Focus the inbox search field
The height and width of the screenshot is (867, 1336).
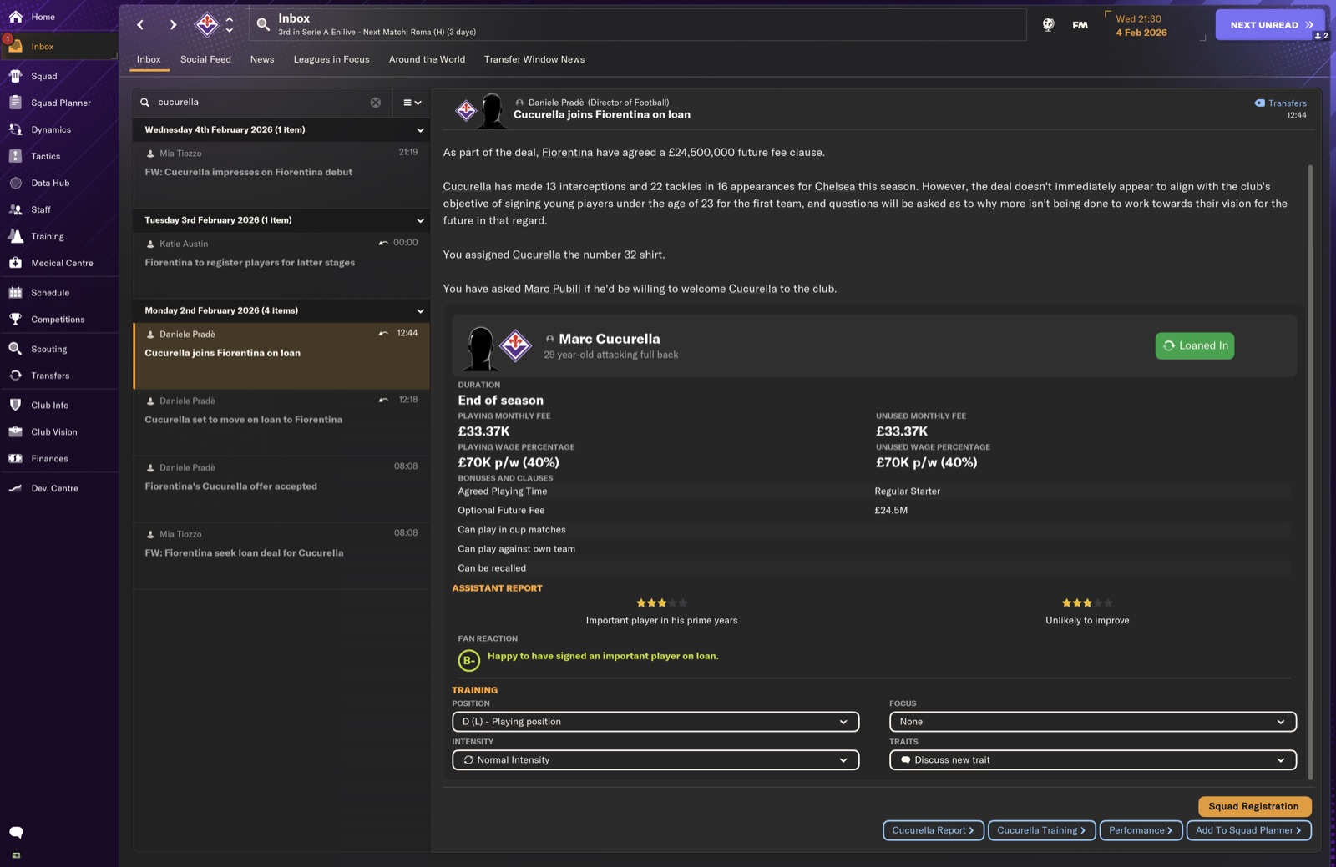[261, 103]
